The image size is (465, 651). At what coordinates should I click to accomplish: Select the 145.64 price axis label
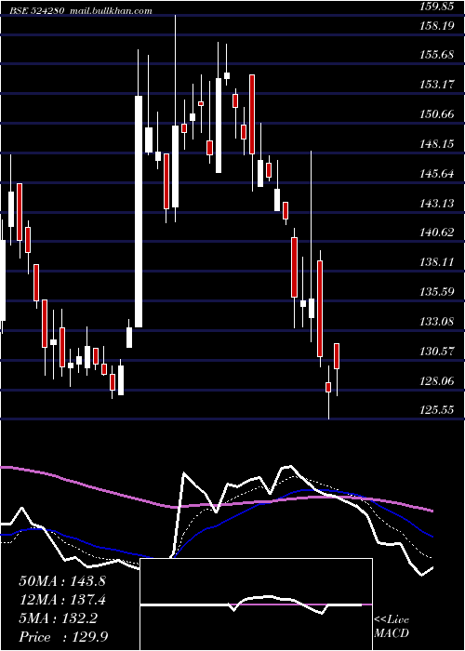438,174
